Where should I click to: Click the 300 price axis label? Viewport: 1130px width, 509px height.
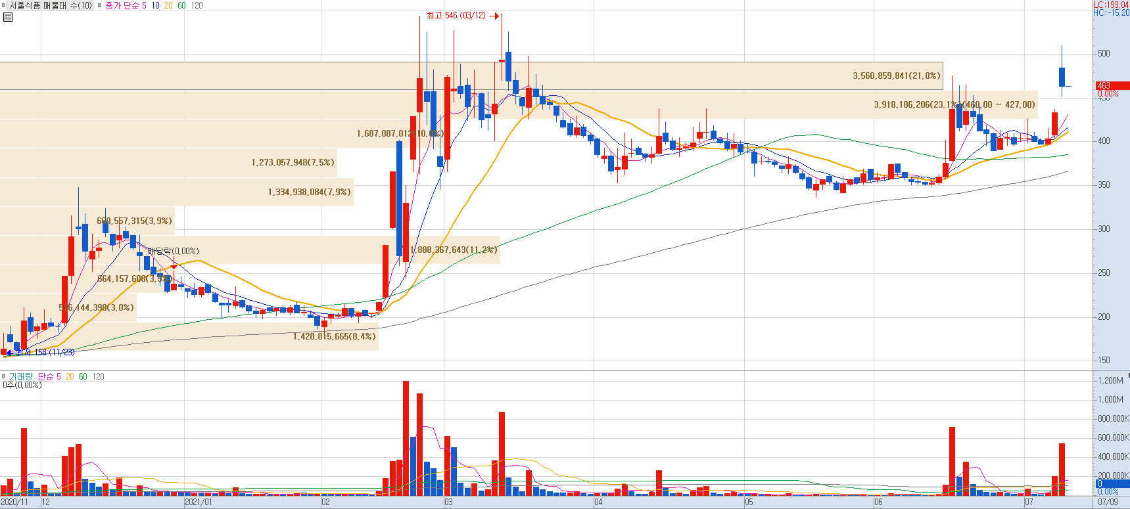[1104, 229]
